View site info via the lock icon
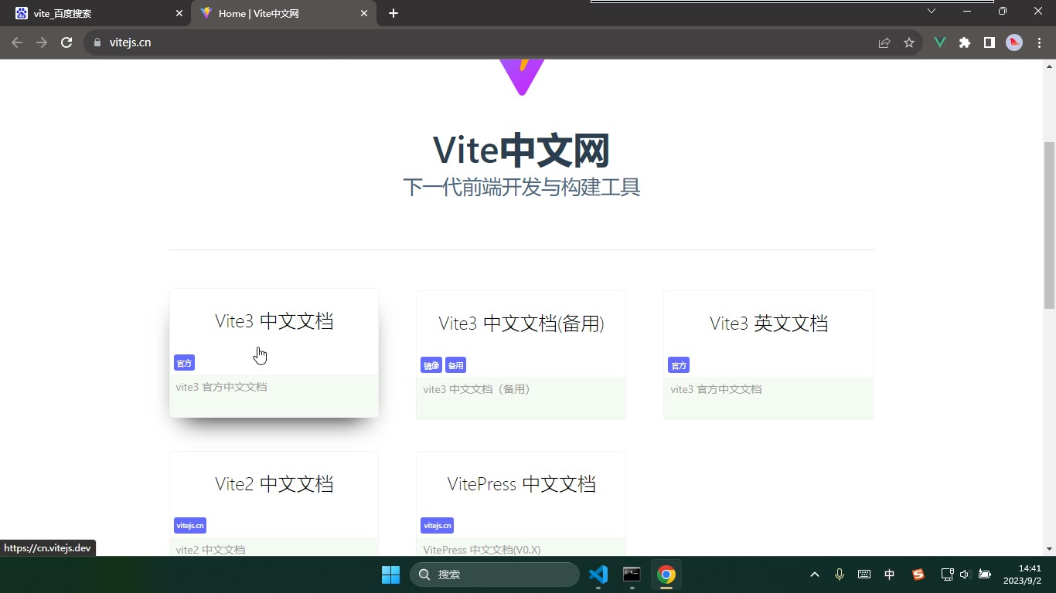The width and height of the screenshot is (1056, 593). tap(97, 42)
